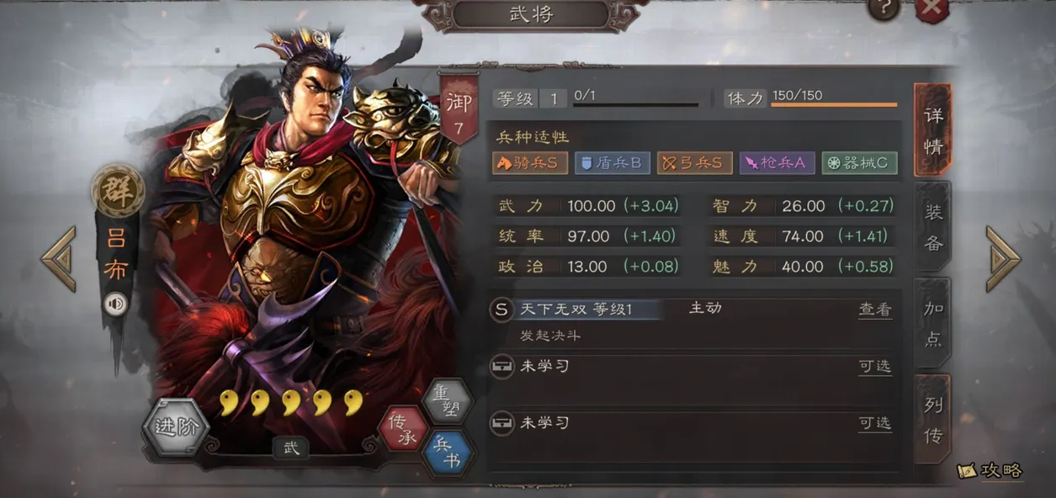
Task: Play Lü Bu's voice with the speaker icon
Action: (116, 304)
